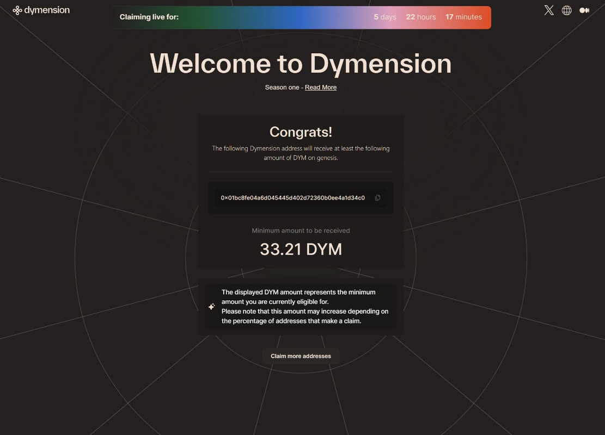This screenshot has height=435, width=605.
Task: Click the description about Dymension address genesis
Action: (x=301, y=153)
